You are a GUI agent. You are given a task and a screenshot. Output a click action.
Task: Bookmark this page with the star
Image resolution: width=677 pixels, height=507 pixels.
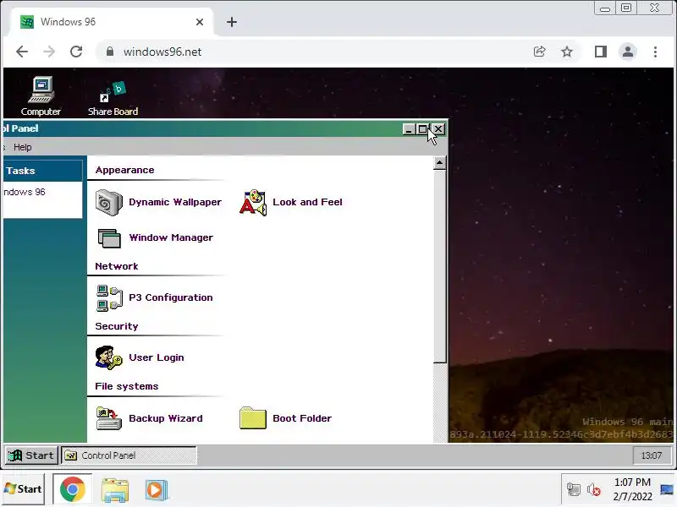[567, 52]
